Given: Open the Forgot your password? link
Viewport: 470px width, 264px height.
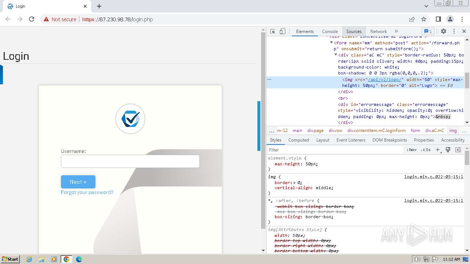Looking at the screenshot, I should 87,192.
